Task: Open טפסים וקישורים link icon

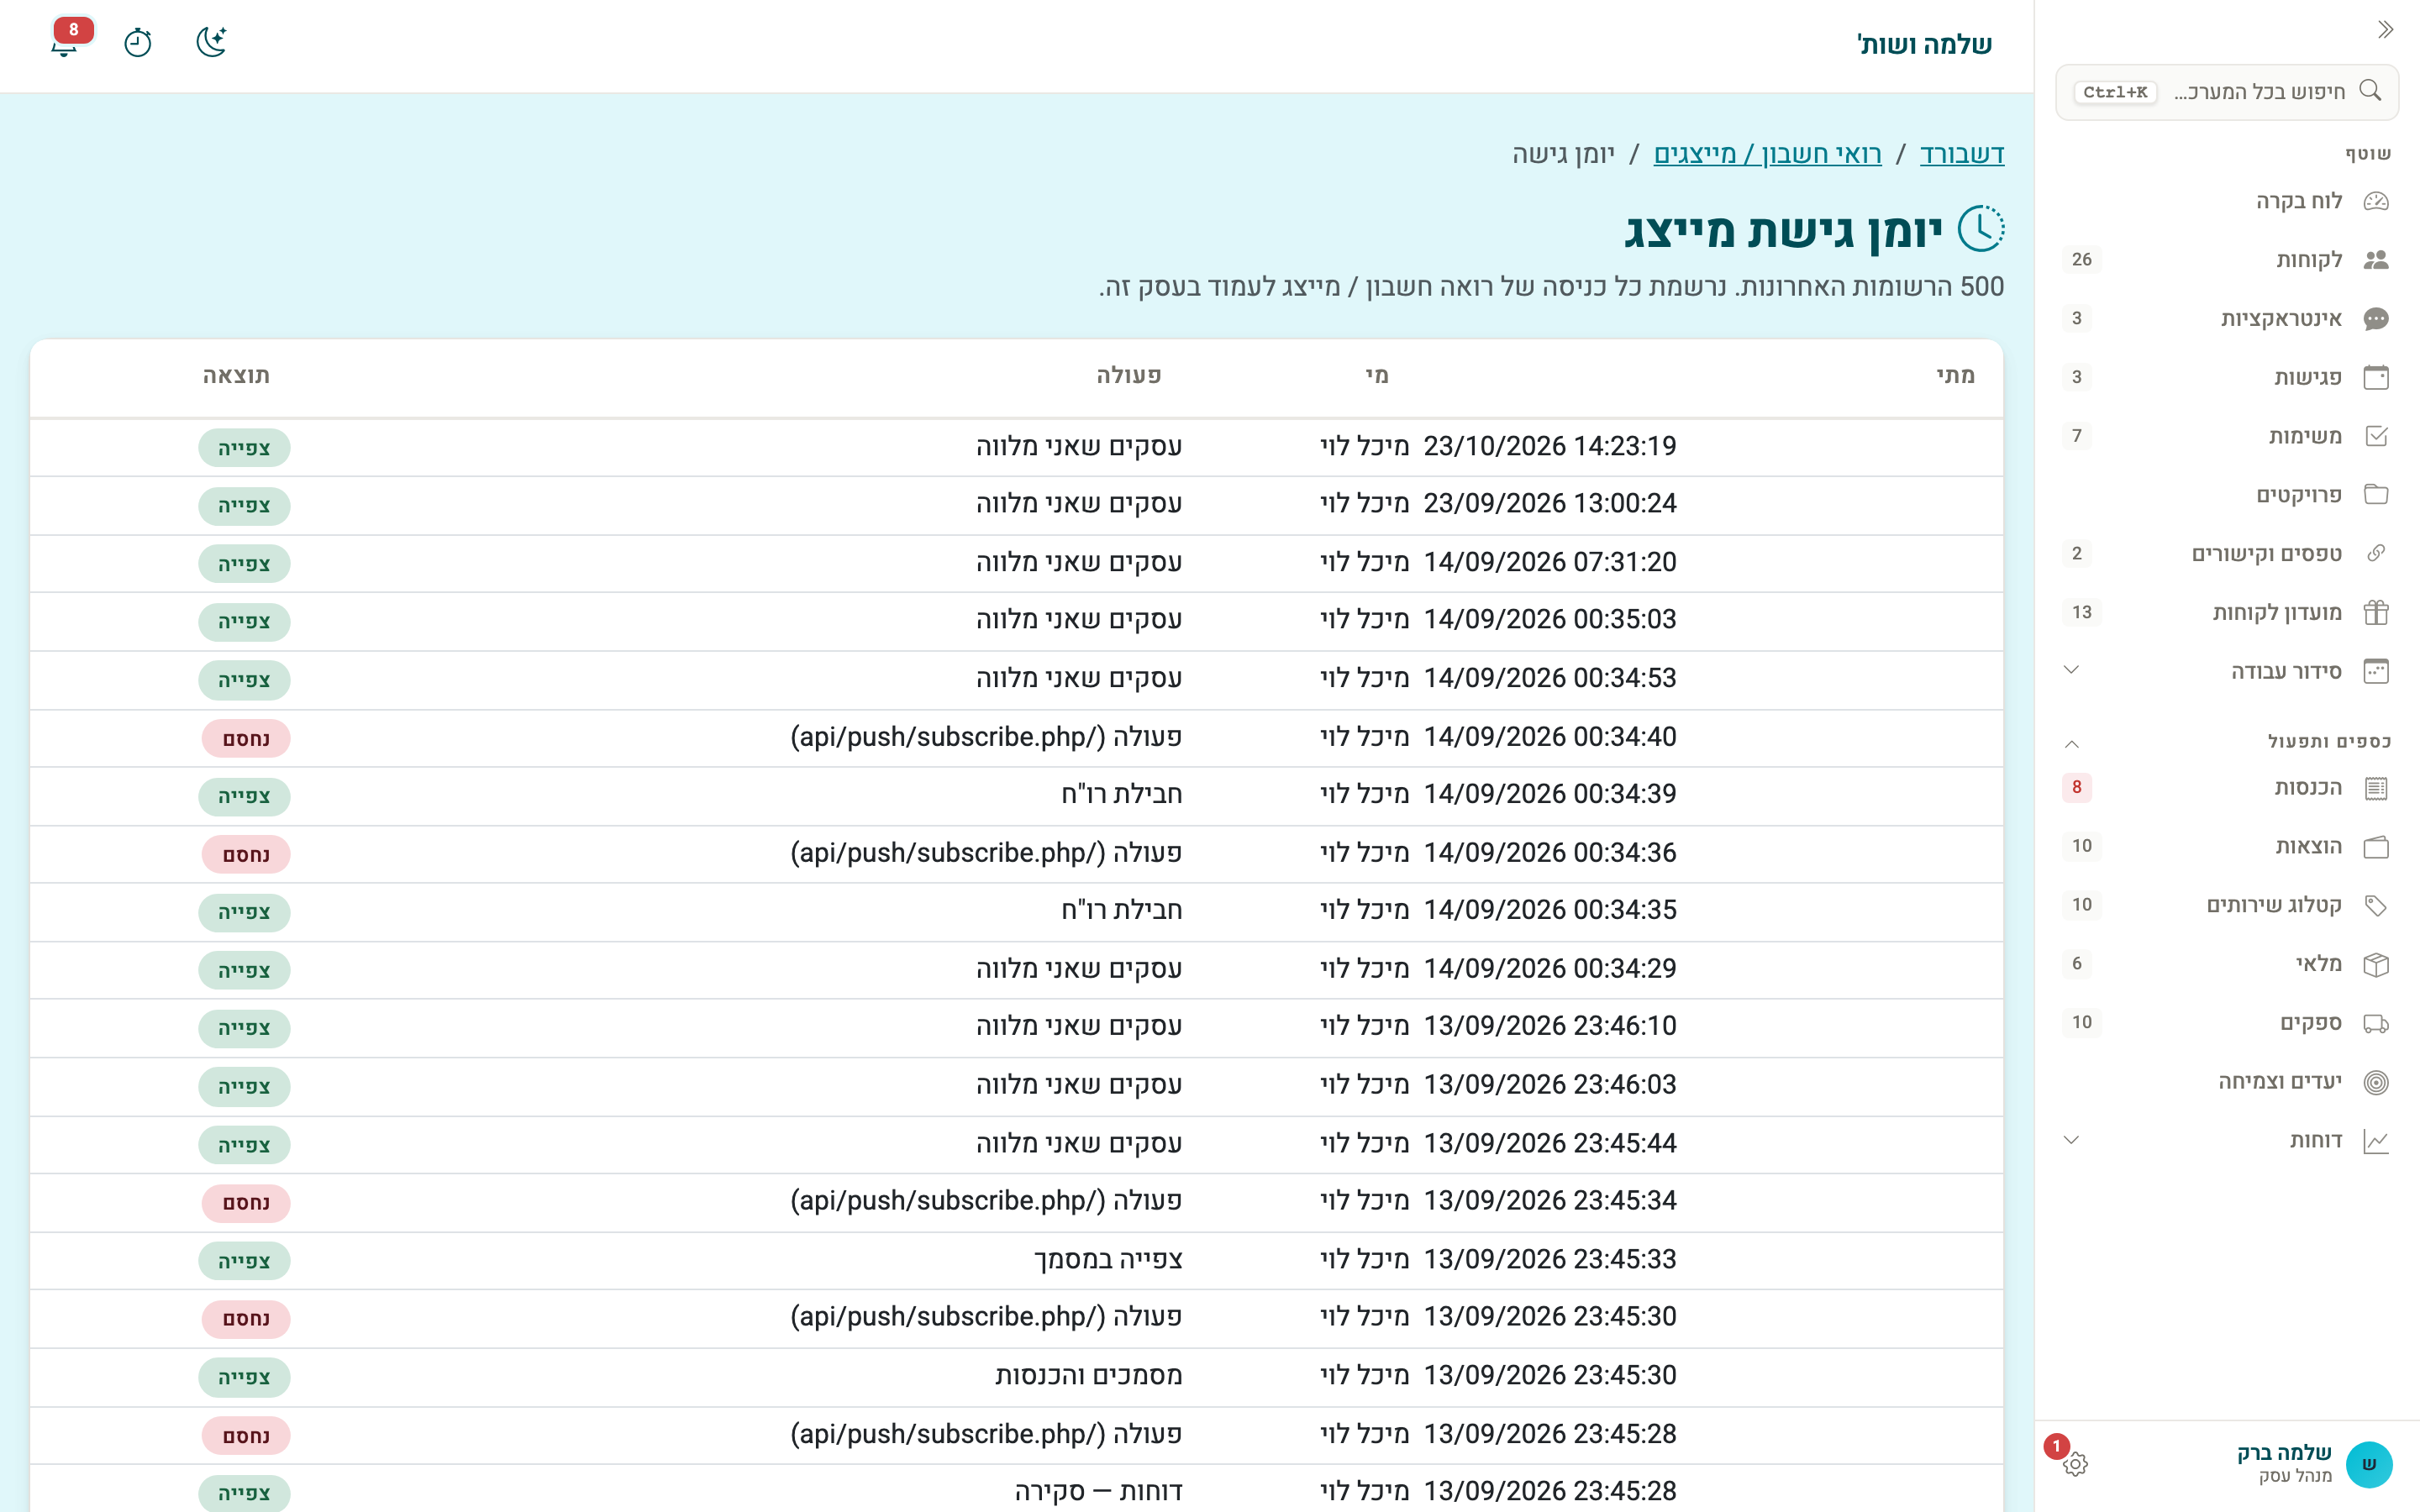Action: pyautogui.click(x=2376, y=554)
